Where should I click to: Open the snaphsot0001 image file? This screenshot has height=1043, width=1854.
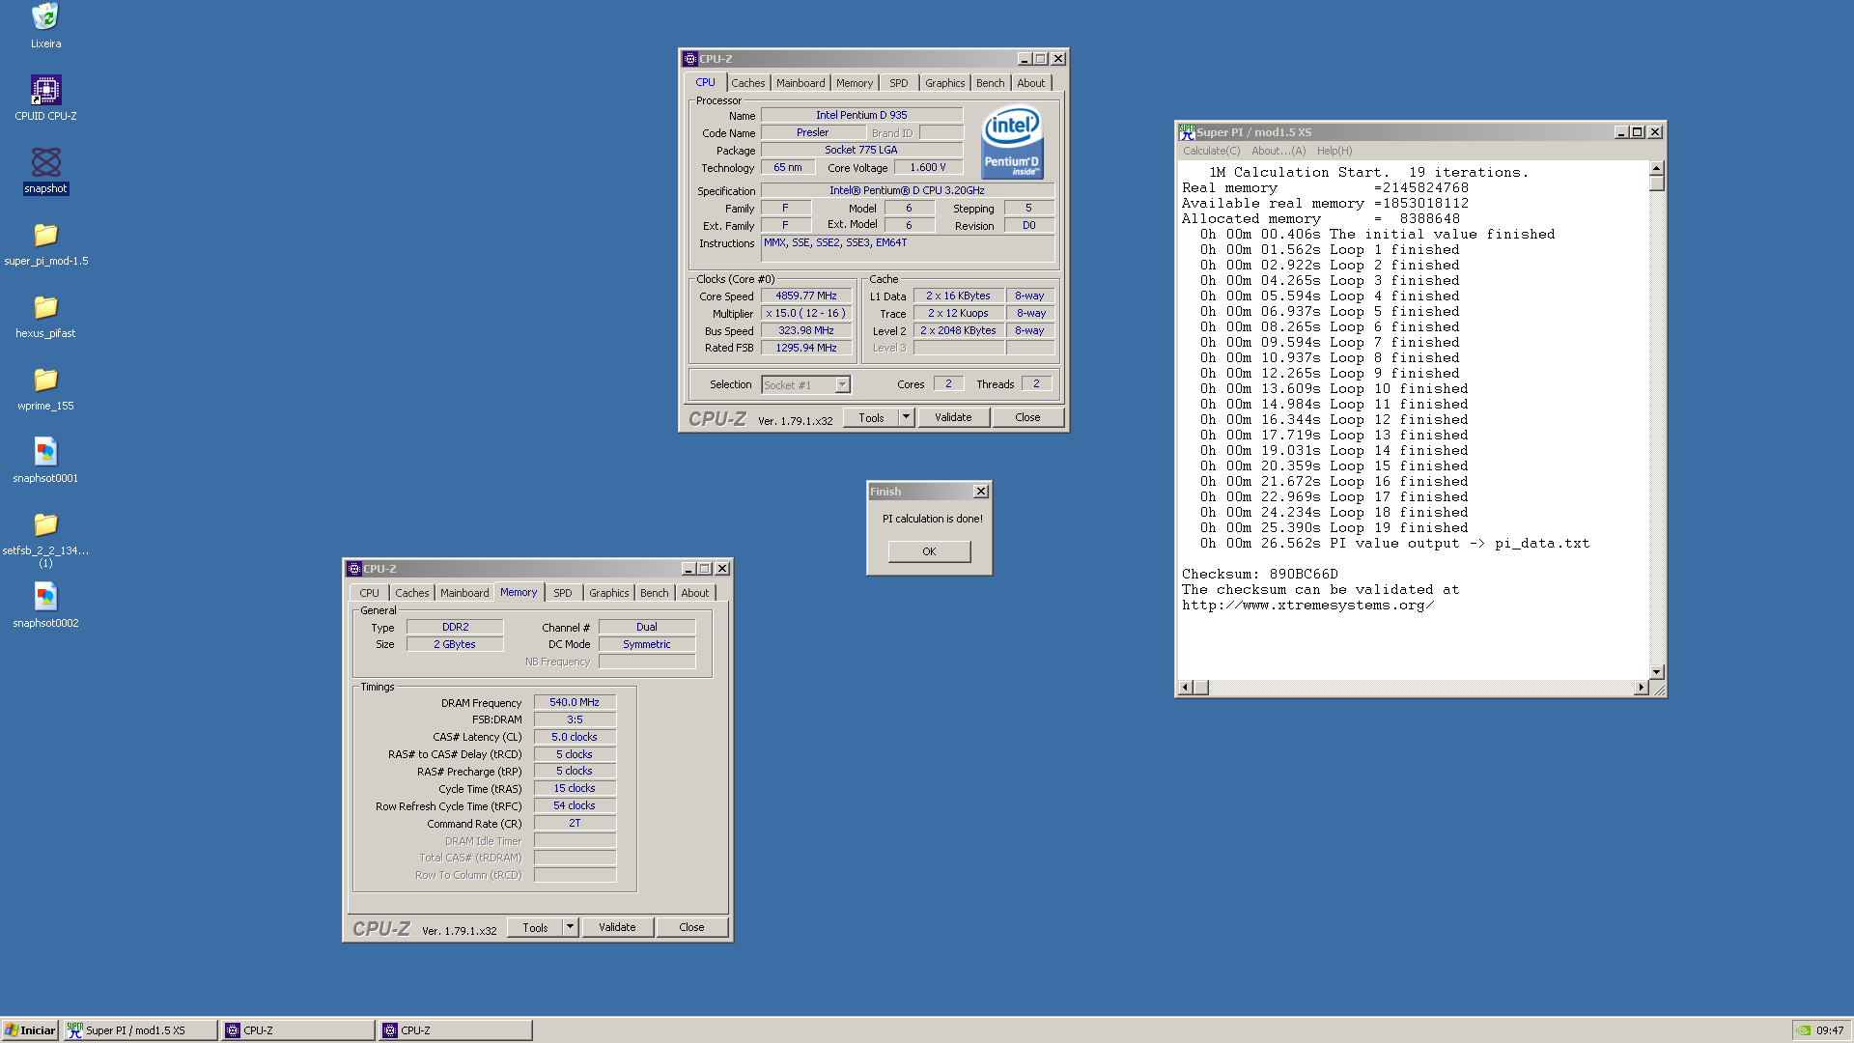coord(45,452)
